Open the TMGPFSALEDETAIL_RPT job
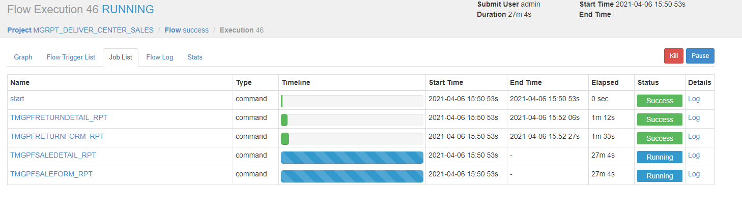This screenshot has height=214, width=742. pos(53,155)
